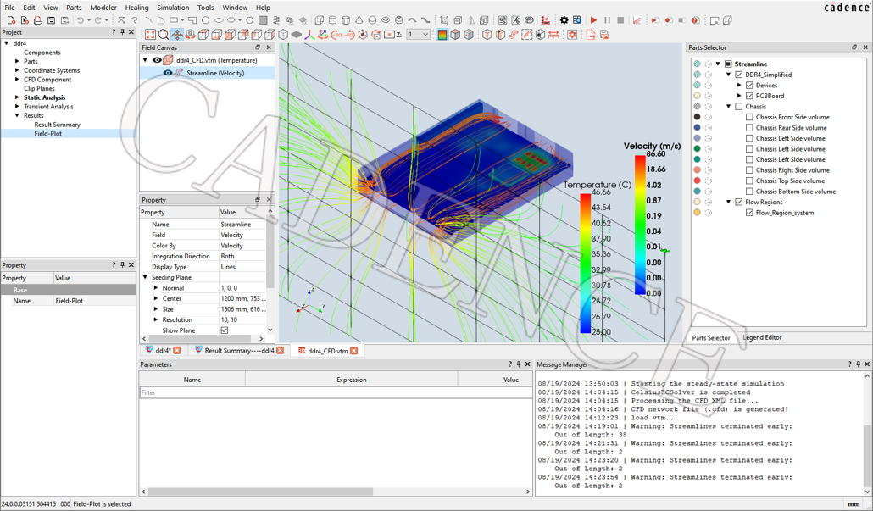Uncheck the Flow_Region_system checkbox

(749, 213)
